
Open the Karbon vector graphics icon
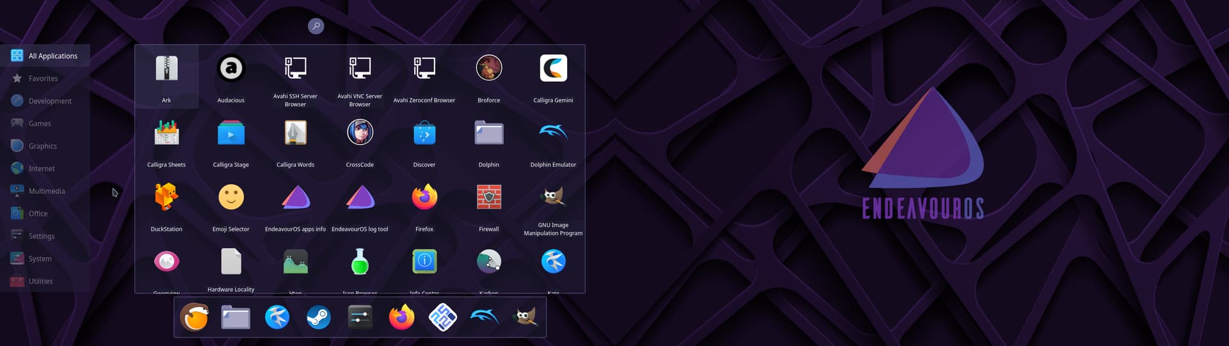(489, 262)
